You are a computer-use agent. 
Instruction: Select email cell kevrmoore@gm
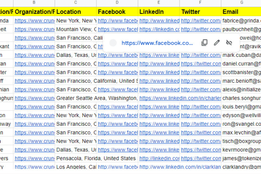[241, 150]
